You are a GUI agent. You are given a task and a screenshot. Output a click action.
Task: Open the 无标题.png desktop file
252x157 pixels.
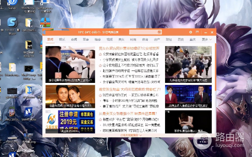pyautogui.click(x=29, y=138)
